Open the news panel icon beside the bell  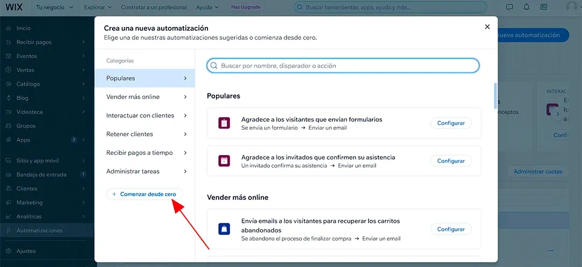(544, 7)
